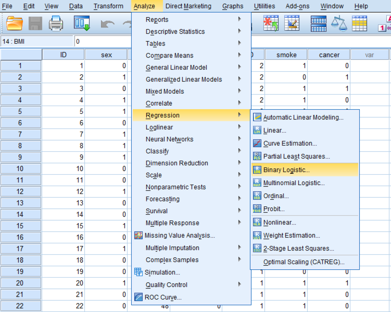The image size is (391, 312).
Task: Click the grid icon with pencil and ruler
Action: pyautogui.click(x=292, y=23)
